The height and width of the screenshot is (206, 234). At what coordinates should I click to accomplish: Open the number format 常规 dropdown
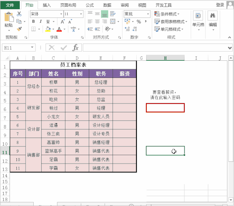[x=148, y=14]
